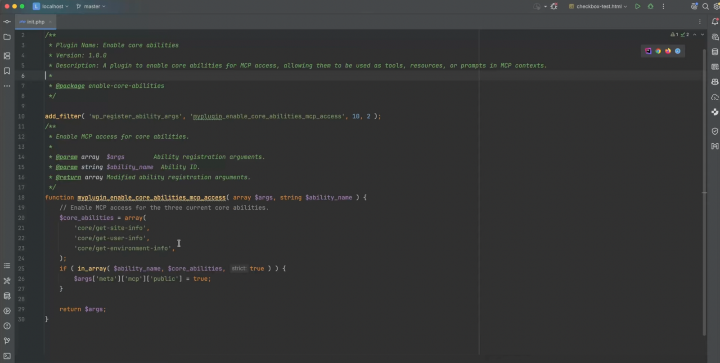Image resolution: width=720 pixels, height=363 pixels.
Task: Open the M tool window in right sidebar
Action: click(715, 146)
